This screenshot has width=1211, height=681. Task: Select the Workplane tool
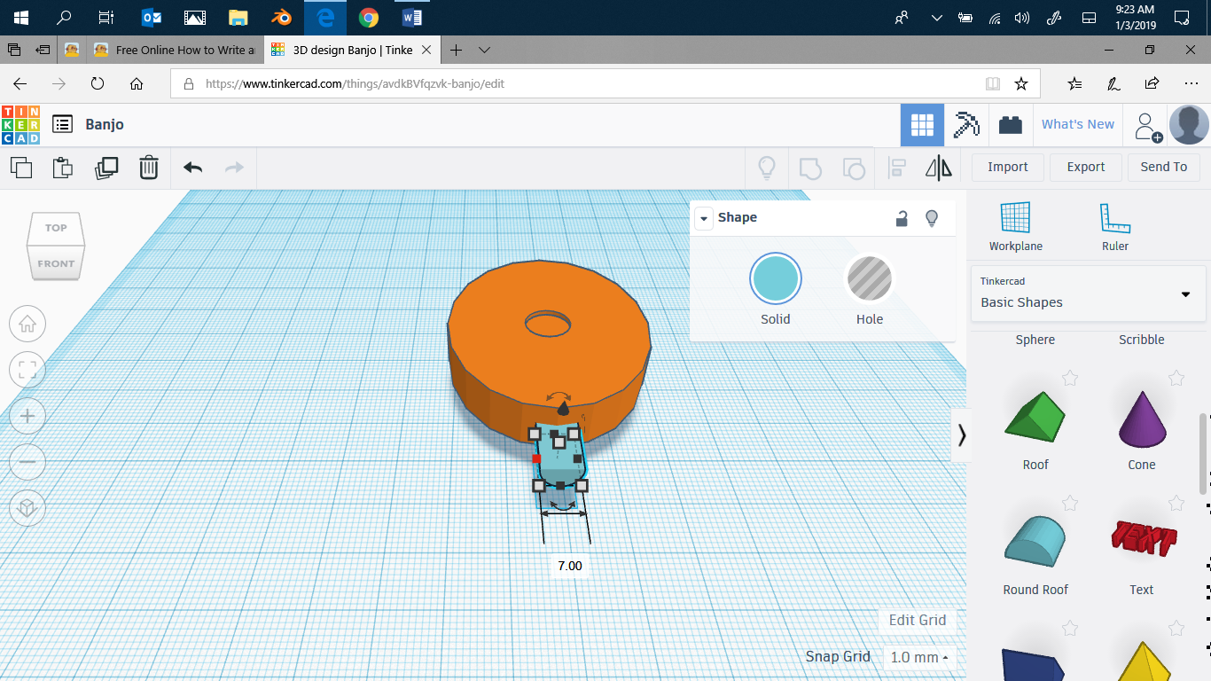(x=1016, y=227)
